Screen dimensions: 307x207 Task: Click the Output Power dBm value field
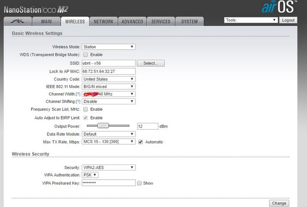147,126
